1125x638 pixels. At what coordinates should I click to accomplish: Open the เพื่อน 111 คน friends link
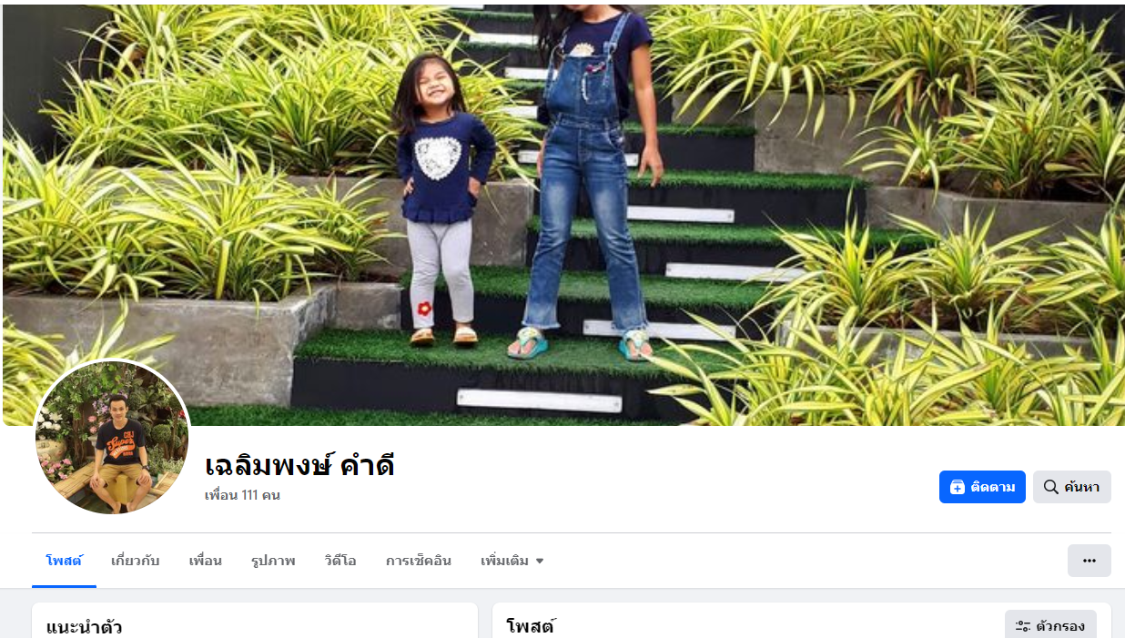click(242, 495)
